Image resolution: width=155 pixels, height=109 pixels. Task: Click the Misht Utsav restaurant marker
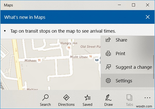pyautogui.click(x=90, y=56)
